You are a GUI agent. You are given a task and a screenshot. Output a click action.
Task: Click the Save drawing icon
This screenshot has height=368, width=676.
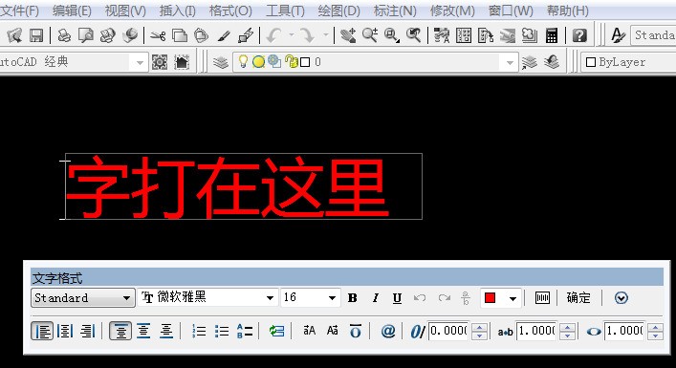pos(36,35)
